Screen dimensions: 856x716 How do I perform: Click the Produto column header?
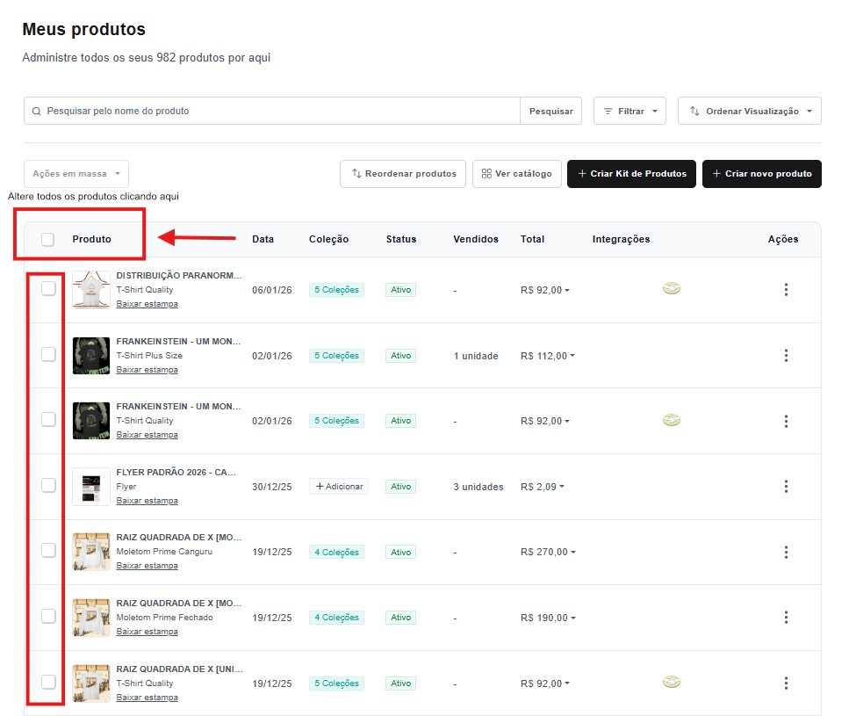[92, 240]
